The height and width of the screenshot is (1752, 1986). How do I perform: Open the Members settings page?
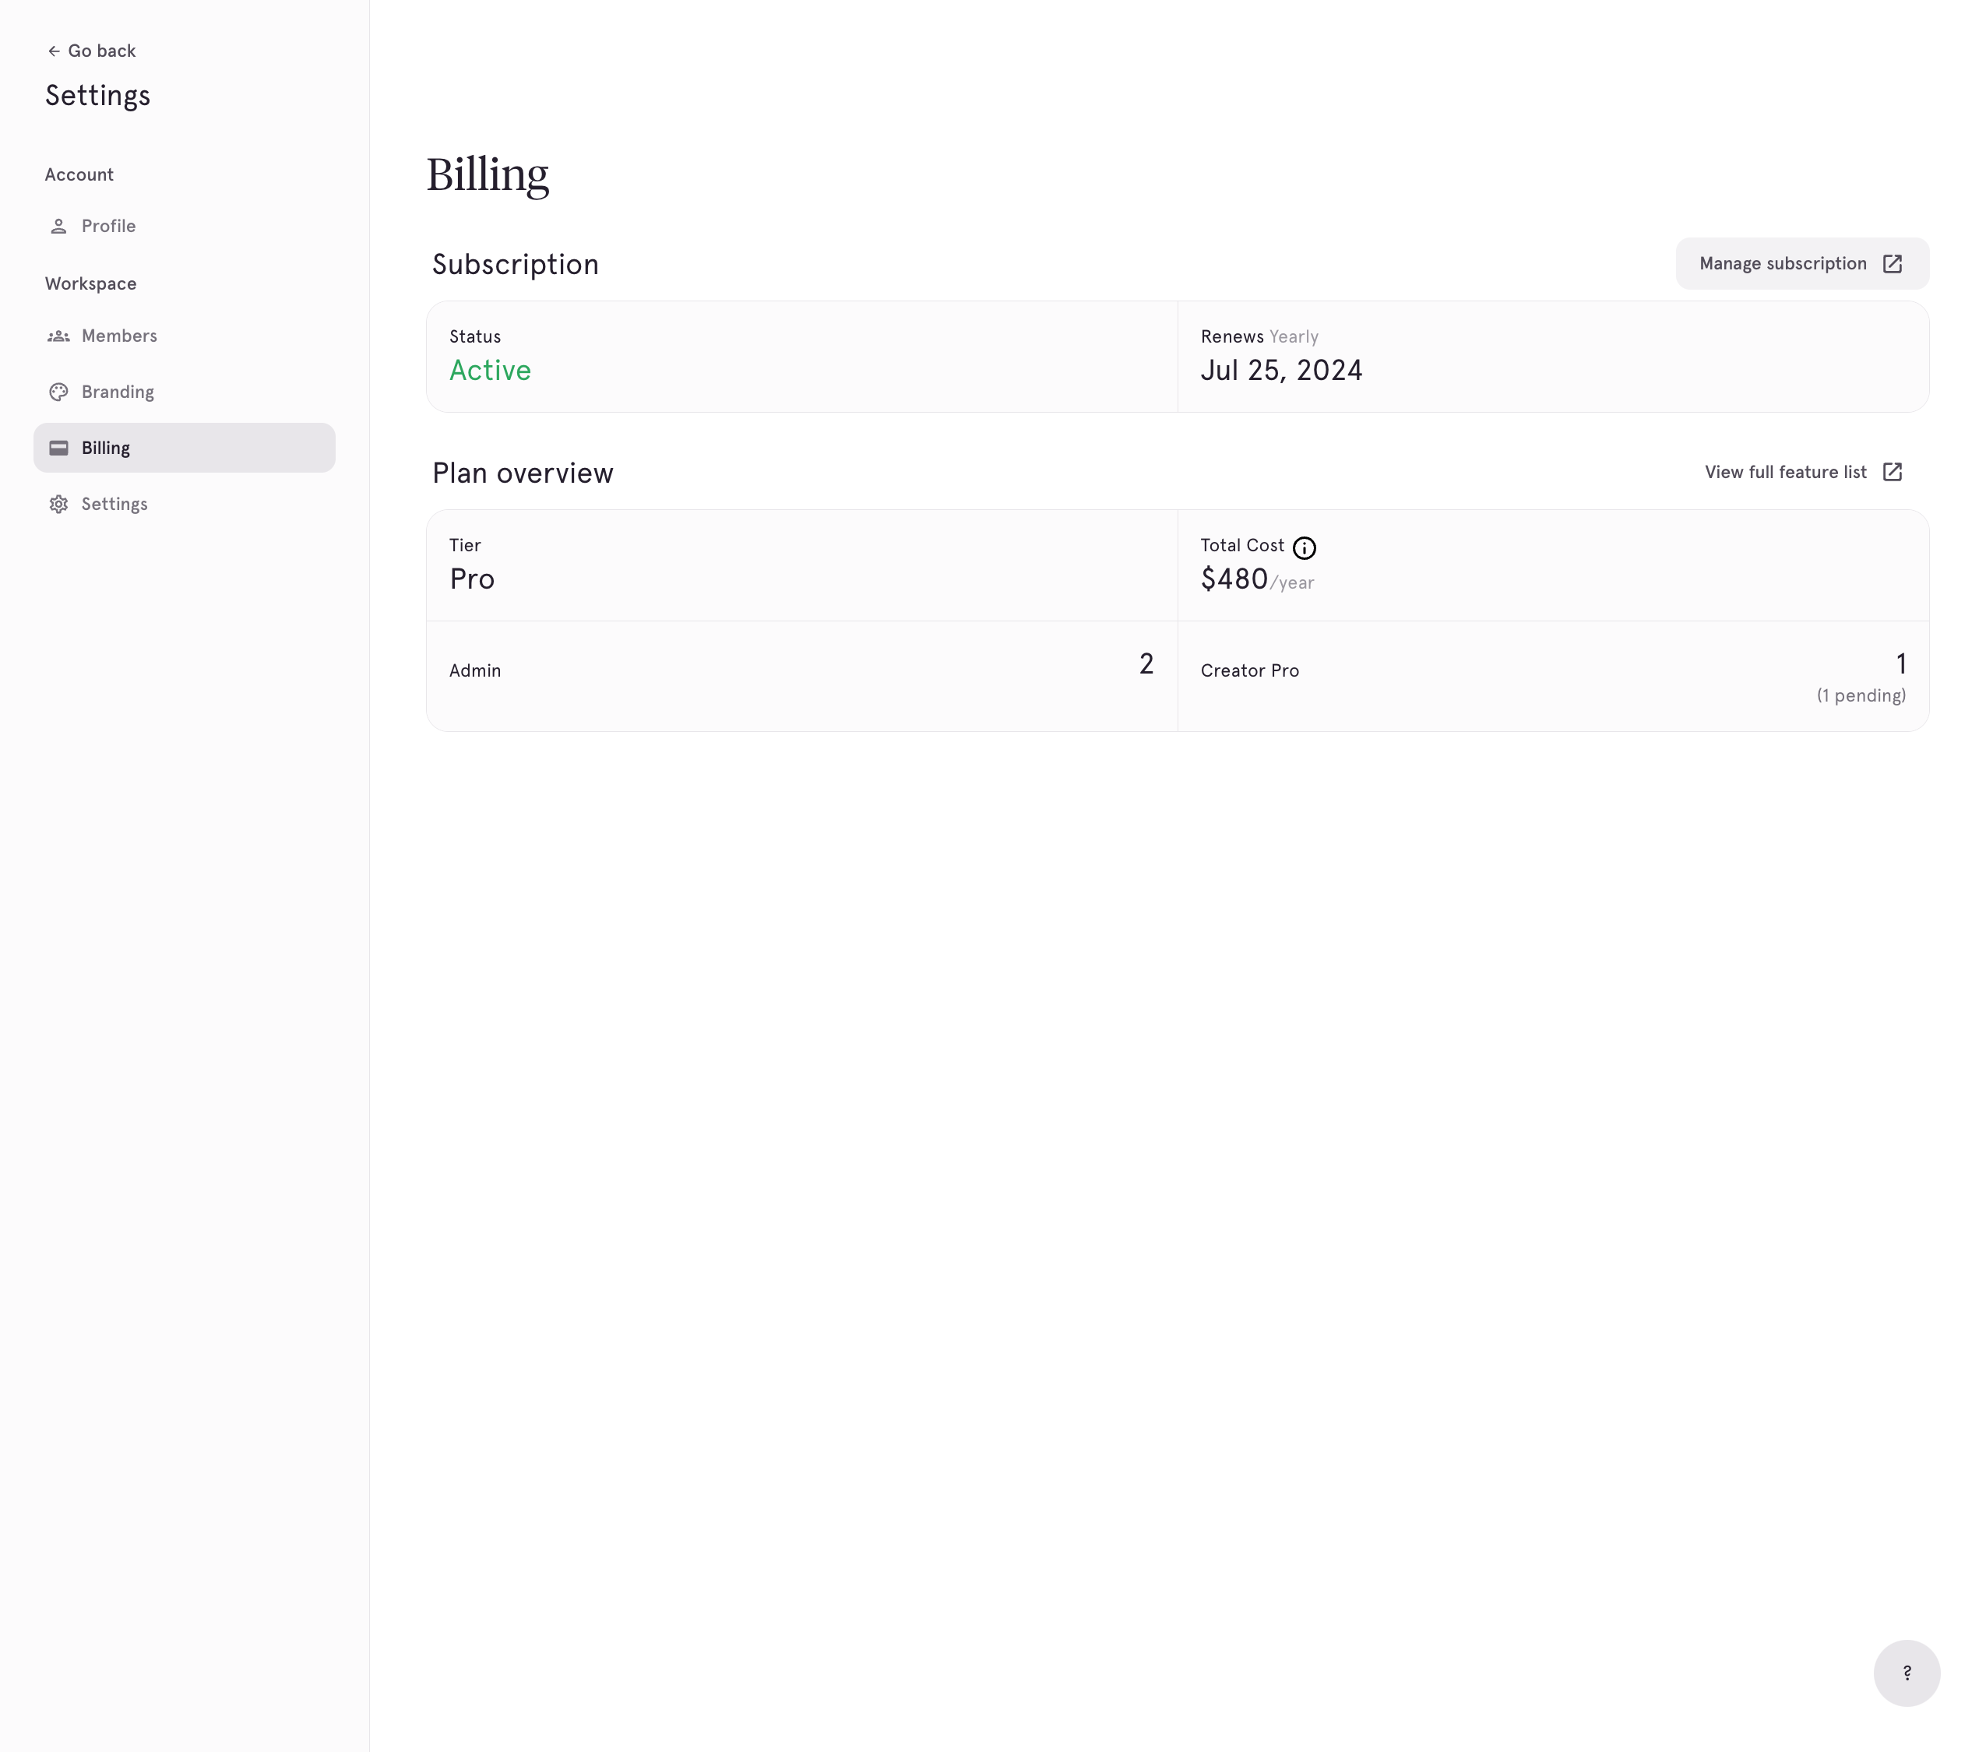coord(184,336)
